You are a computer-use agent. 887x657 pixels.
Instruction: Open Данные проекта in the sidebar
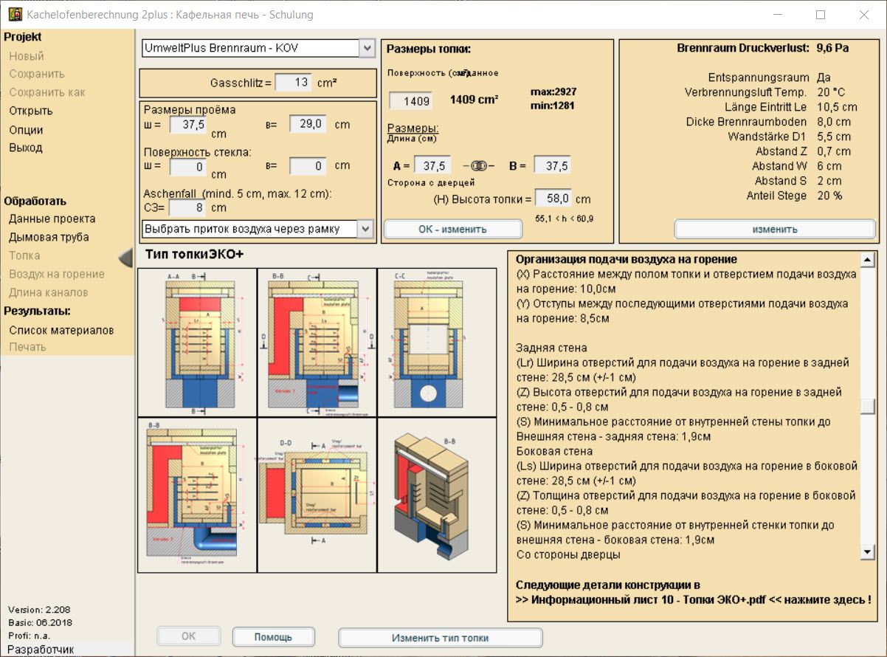[x=52, y=219]
